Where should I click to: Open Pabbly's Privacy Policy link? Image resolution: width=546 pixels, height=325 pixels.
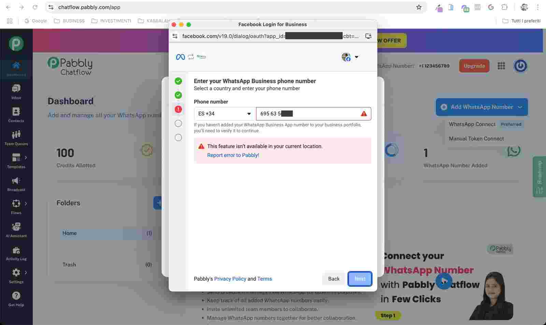click(x=230, y=279)
